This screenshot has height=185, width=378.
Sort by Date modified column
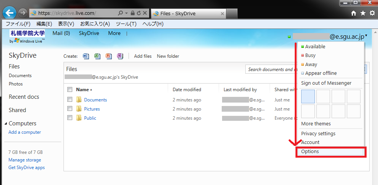pyautogui.click(x=187, y=90)
